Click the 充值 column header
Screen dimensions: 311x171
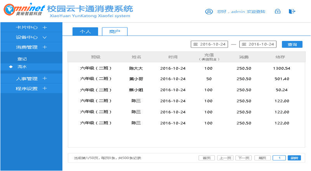pyautogui.click(x=209, y=57)
